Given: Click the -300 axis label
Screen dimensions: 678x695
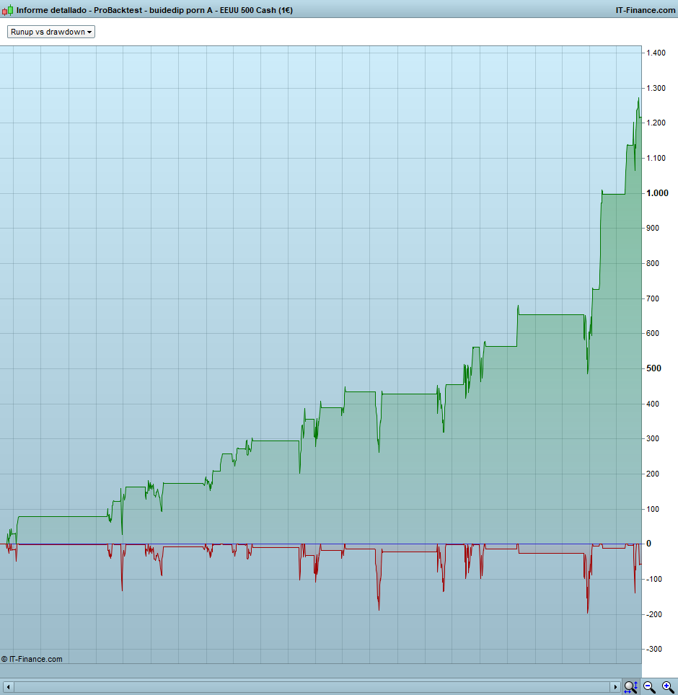Looking at the screenshot, I should (x=653, y=649).
